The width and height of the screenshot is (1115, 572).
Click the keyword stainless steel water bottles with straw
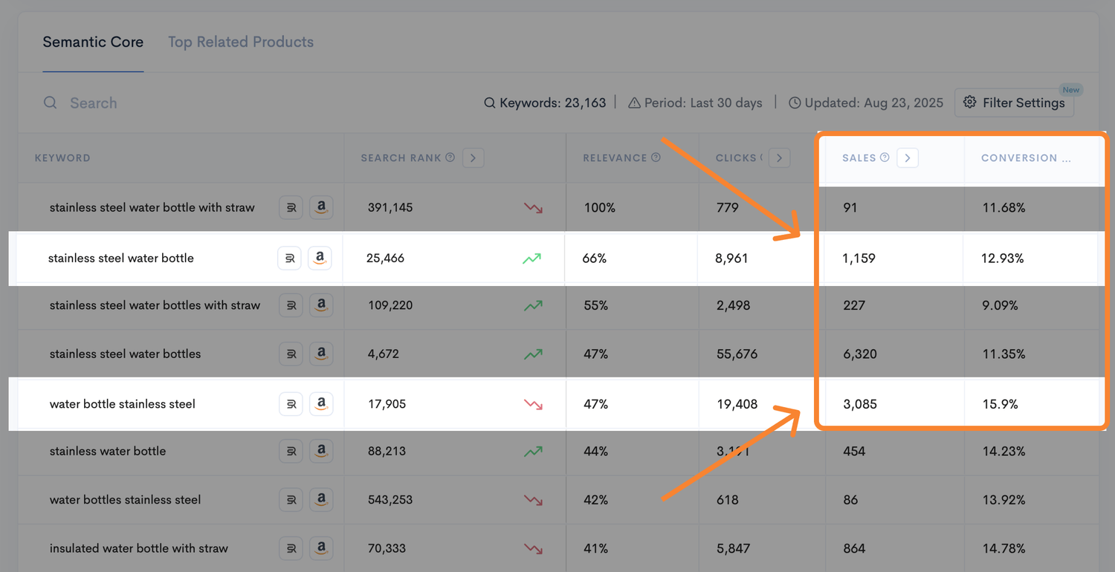pos(155,305)
